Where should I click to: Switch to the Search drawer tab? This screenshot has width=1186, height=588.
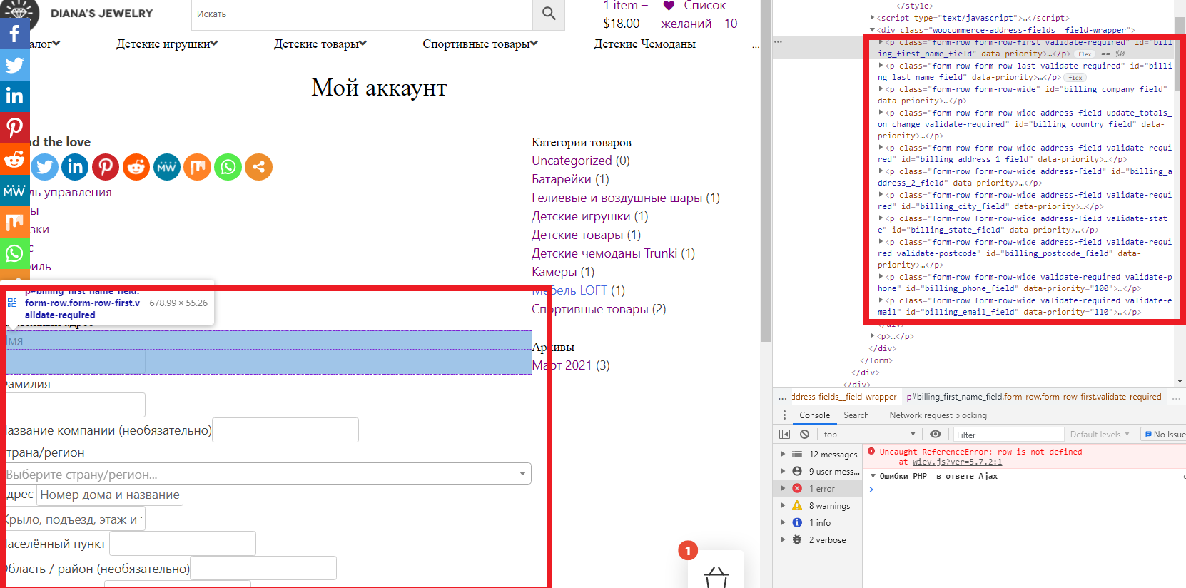[x=856, y=415]
